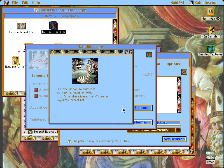Click the Botticelli desktop file name label
Viewport: 224px width, 168px height.
pos(21,32)
